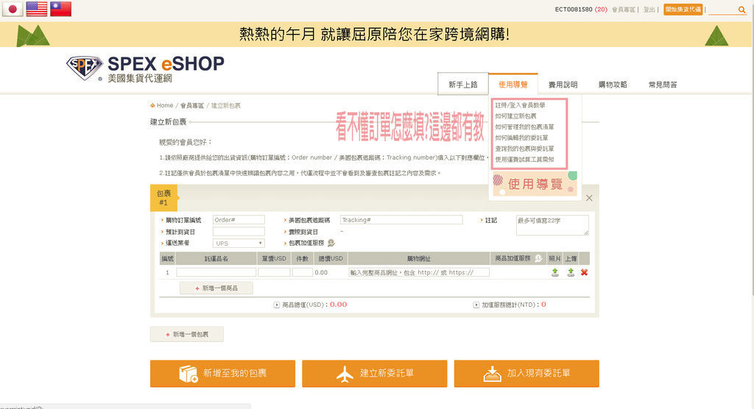The width and height of the screenshot is (754, 409).
Task: Click the 商品加值服務 header help icon
Action: point(538,259)
